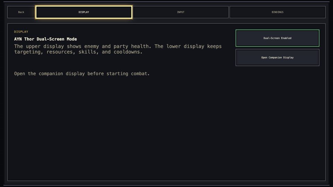Toggle the Dual-Screen Enabled setting
The width and height of the screenshot is (333, 187).
(277, 38)
